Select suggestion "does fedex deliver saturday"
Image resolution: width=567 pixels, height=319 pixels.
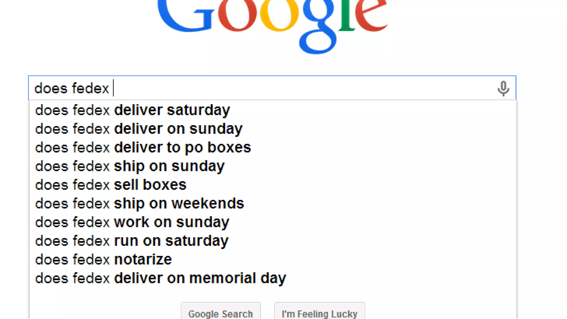[x=132, y=110]
